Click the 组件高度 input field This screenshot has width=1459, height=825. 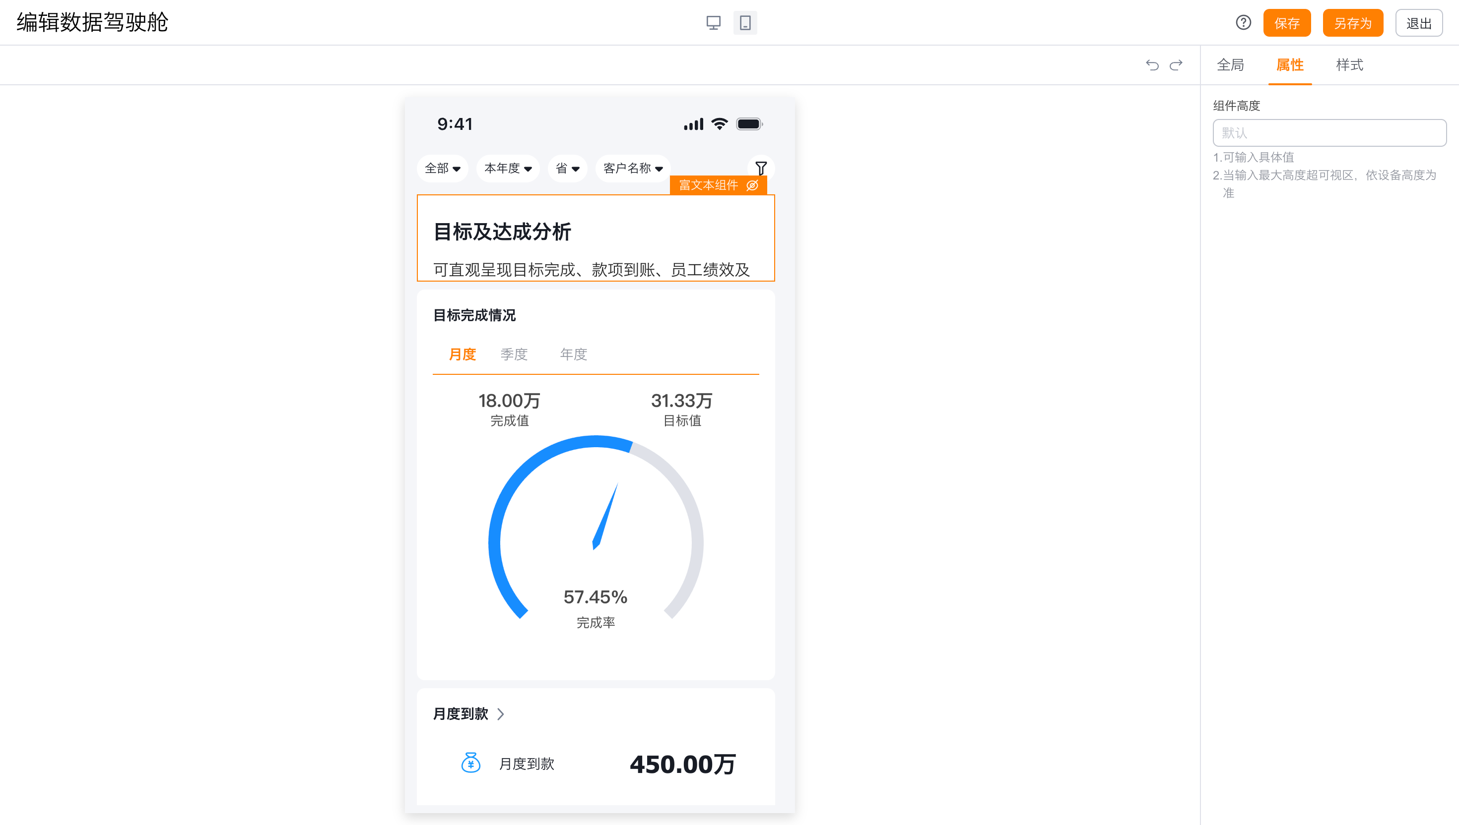[x=1329, y=132]
